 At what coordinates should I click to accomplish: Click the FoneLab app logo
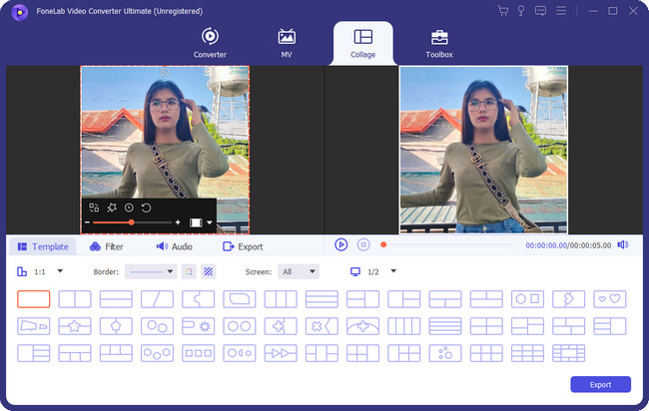tap(19, 12)
